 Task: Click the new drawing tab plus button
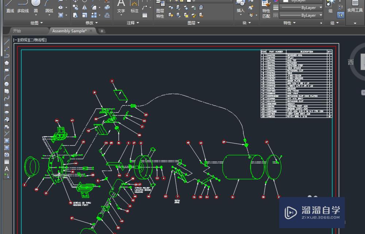click(x=102, y=31)
